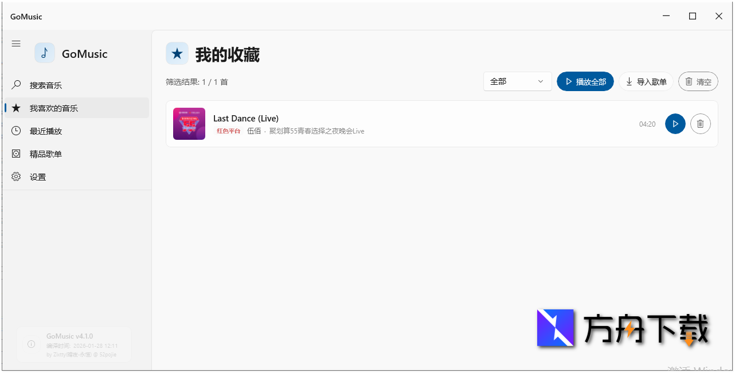Click the Last Dance album cover thumbnail
Screen dimensions: 735x373
[189, 124]
